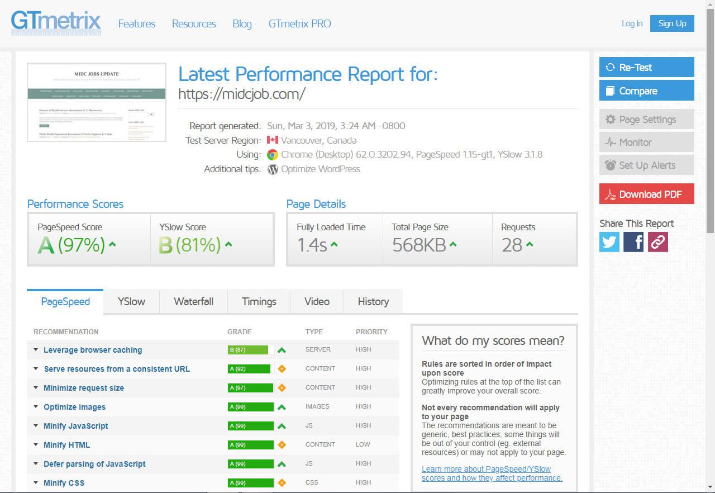This screenshot has width=715, height=493.
Task: Switch to the YSlow tab
Action: [131, 301]
